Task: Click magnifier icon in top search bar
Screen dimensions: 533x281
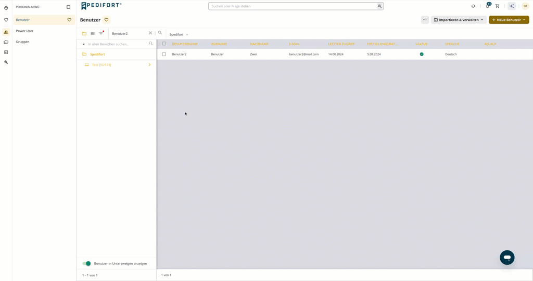Action: (379, 6)
